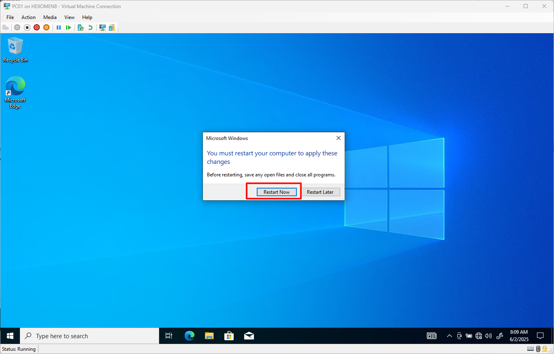Click the last icon in the VM toolbar

point(112,28)
